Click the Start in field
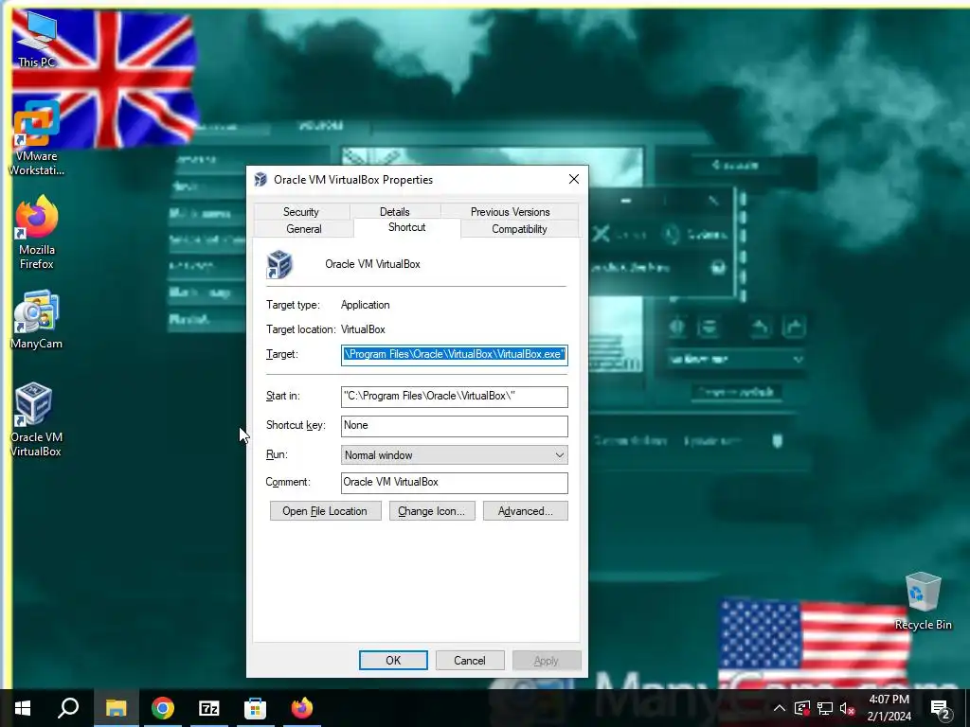This screenshot has width=970, height=727. [454, 397]
